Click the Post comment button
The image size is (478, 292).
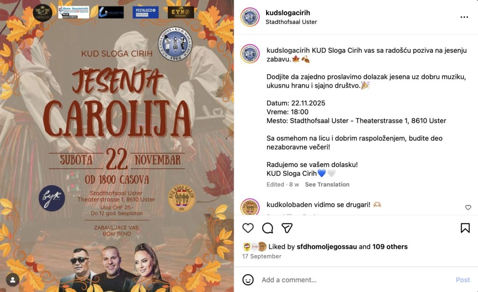(463, 280)
